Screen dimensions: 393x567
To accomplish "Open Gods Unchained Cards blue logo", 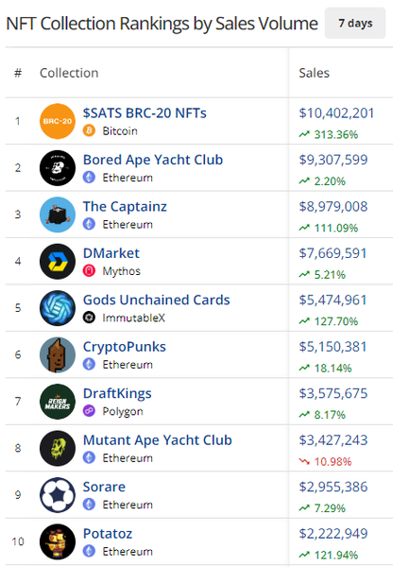I will pyautogui.click(x=58, y=308).
